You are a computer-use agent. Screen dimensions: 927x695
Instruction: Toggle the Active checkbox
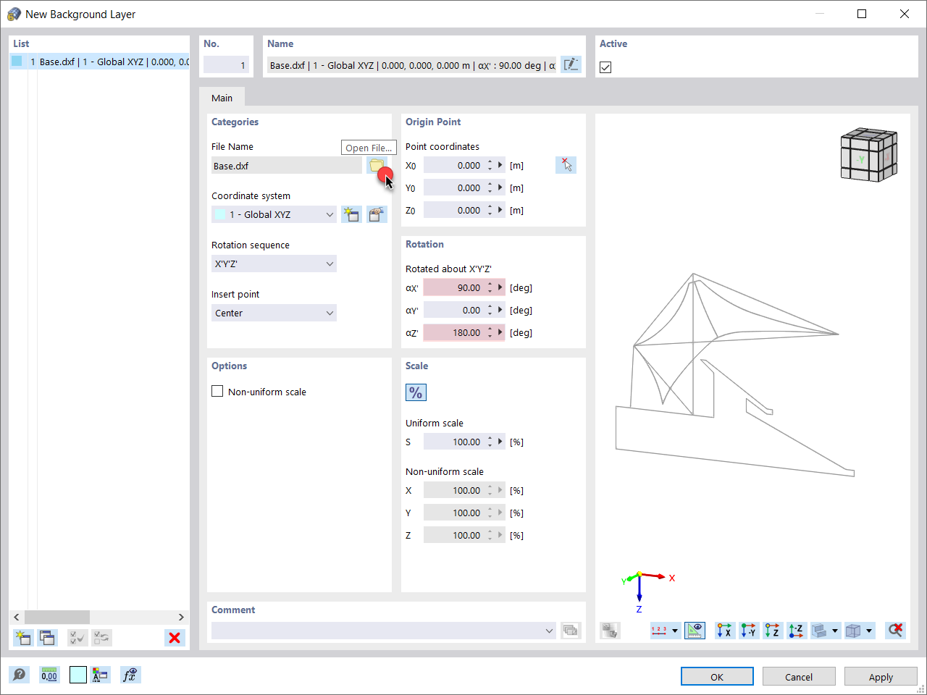tap(605, 67)
